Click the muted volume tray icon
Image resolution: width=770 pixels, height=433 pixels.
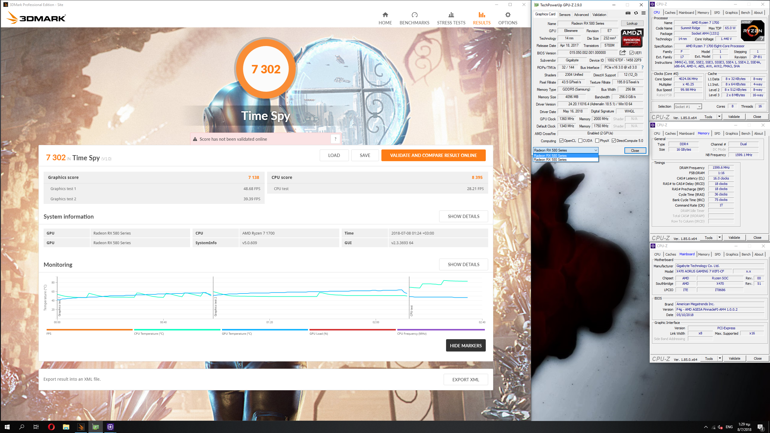tap(720, 427)
